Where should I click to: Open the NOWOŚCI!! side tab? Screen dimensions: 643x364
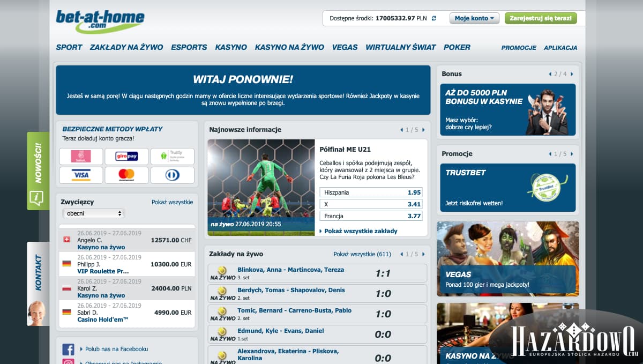pyautogui.click(x=38, y=170)
